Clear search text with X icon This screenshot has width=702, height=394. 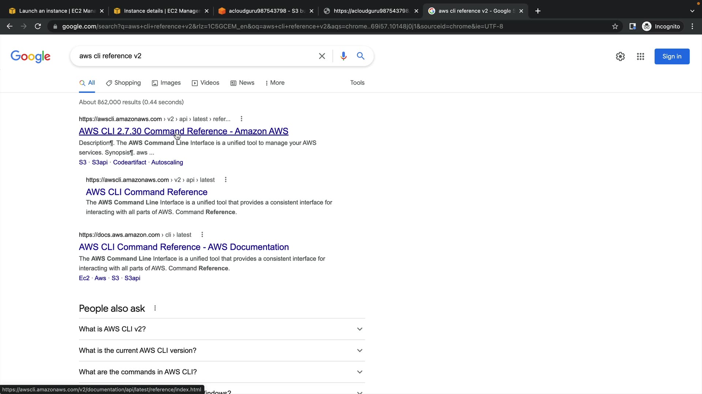[x=322, y=56]
